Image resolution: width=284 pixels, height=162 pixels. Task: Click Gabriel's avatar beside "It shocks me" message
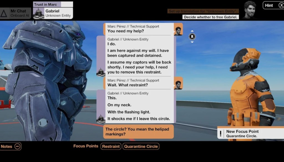point(101,118)
